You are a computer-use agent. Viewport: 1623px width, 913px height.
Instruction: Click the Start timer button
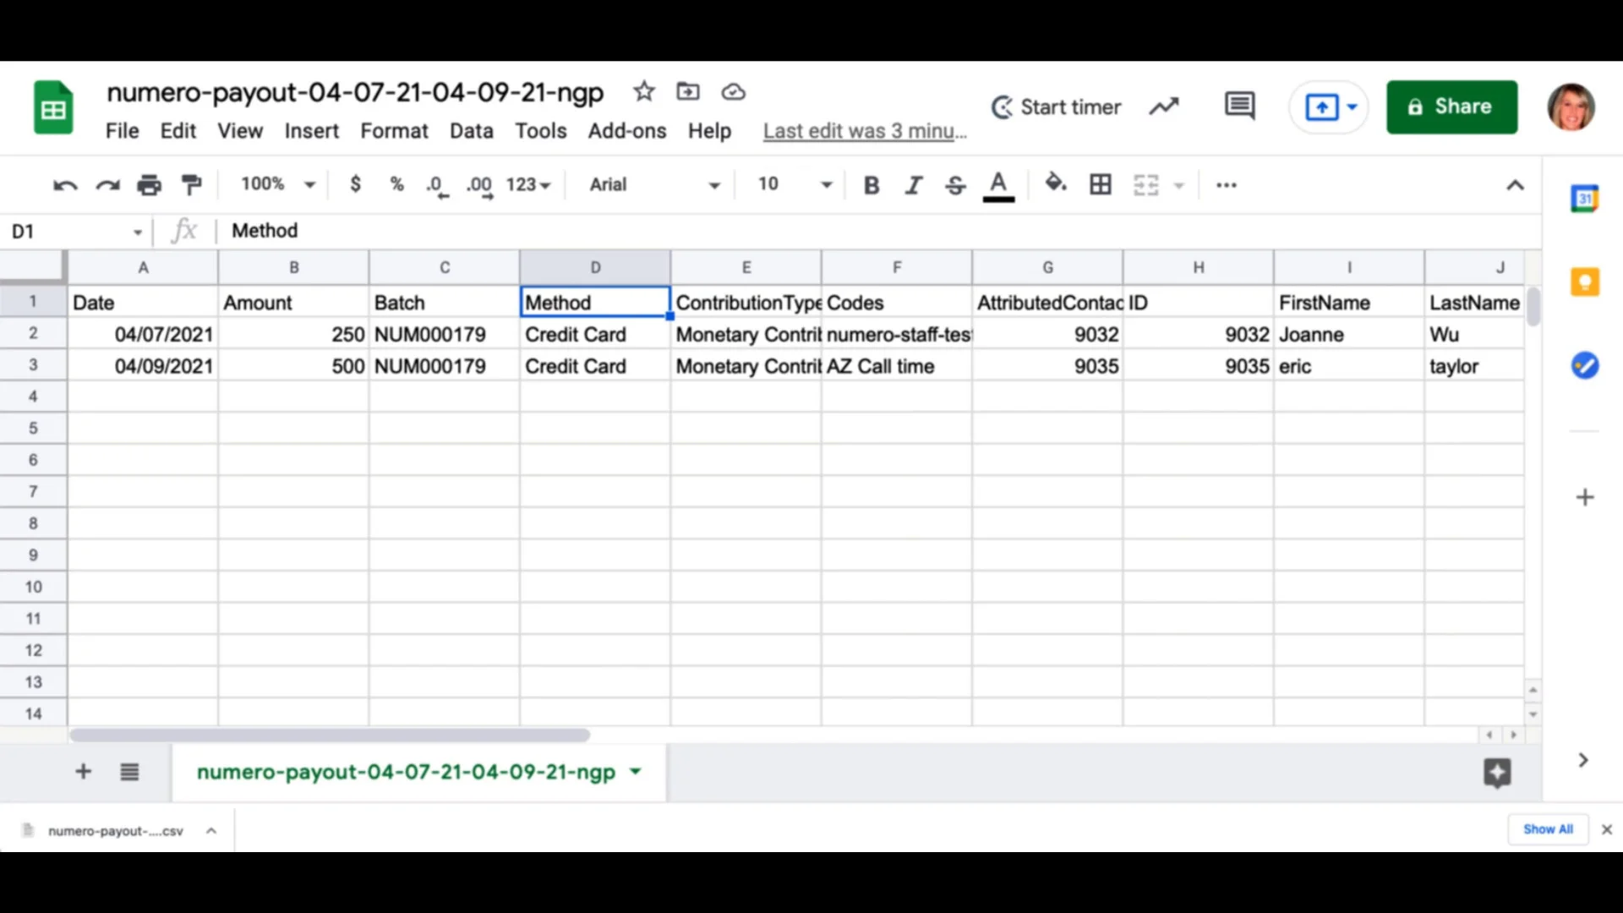click(1056, 107)
